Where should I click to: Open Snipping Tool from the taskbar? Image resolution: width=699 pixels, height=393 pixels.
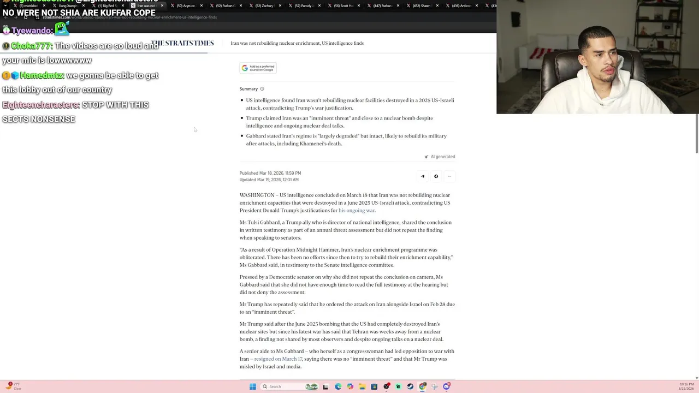coord(434,386)
